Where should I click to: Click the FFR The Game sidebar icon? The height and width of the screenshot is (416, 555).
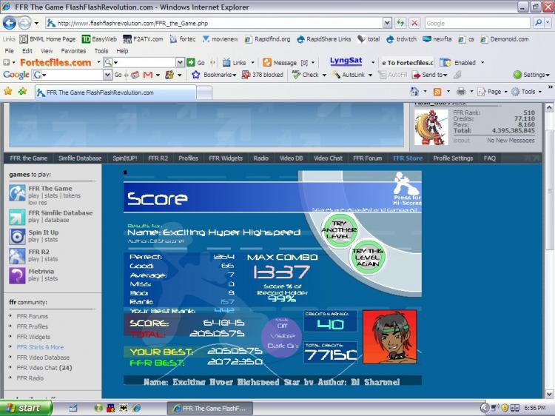pyautogui.click(x=17, y=193)
